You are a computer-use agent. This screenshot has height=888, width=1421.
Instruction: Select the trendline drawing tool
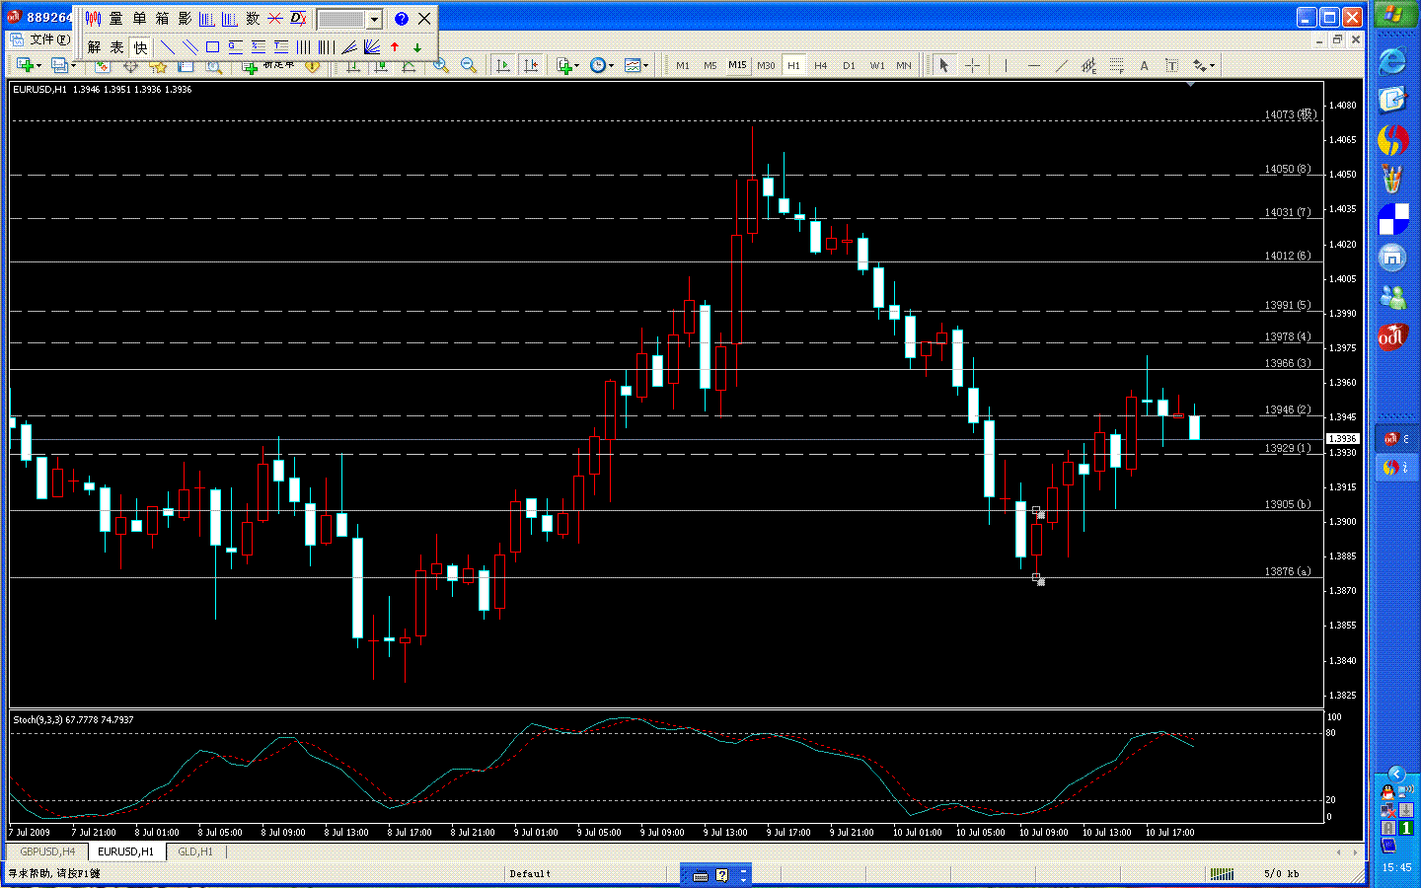[1061, 65]
